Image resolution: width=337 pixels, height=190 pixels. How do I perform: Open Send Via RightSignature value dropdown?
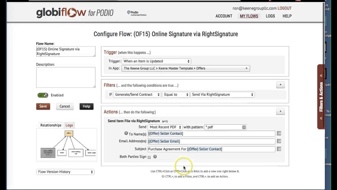(x=222, y=94)
